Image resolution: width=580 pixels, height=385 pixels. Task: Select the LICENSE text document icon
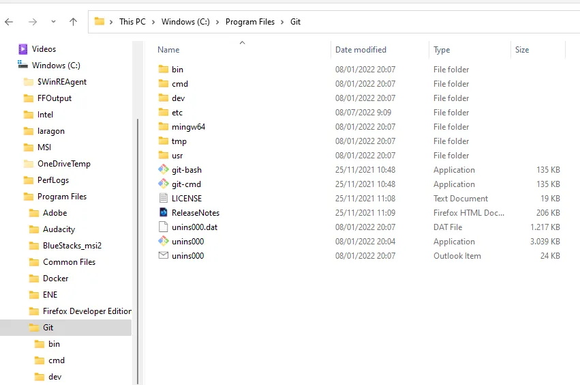[x=164, y=199]
